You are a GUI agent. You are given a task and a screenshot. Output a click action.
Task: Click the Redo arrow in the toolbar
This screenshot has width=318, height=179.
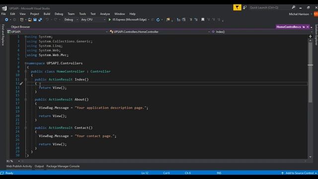click(55, 20)
